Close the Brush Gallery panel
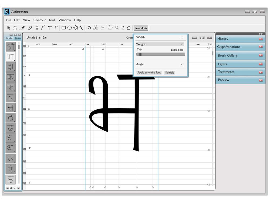Viewport: 270px width, 203px height. 261,55
